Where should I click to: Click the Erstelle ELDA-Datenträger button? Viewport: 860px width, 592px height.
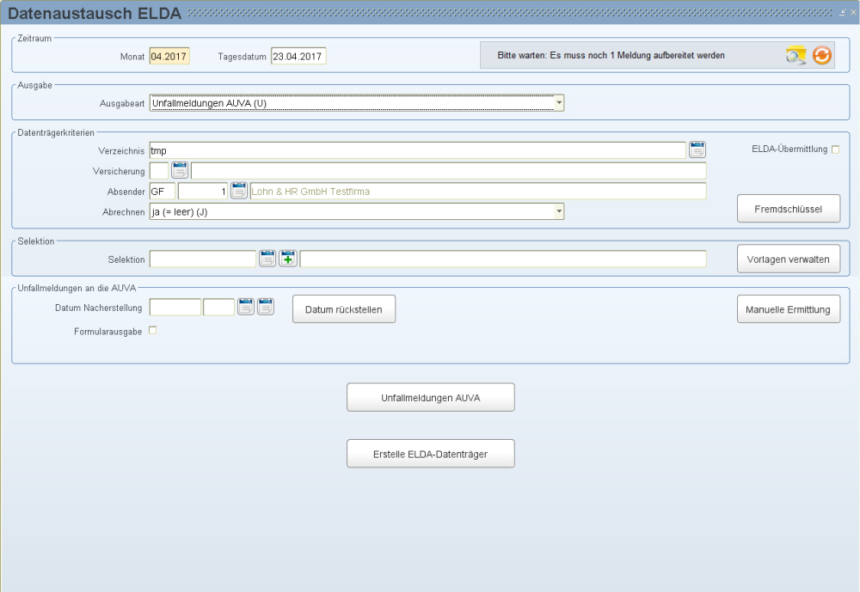pyautogui.click(x=431, y=454)
